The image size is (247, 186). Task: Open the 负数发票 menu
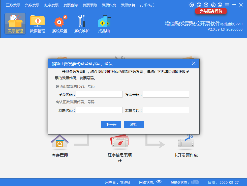coord(32,5)
